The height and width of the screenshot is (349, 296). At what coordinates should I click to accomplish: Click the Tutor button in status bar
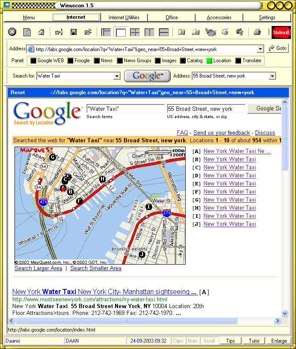pos(254,341)
